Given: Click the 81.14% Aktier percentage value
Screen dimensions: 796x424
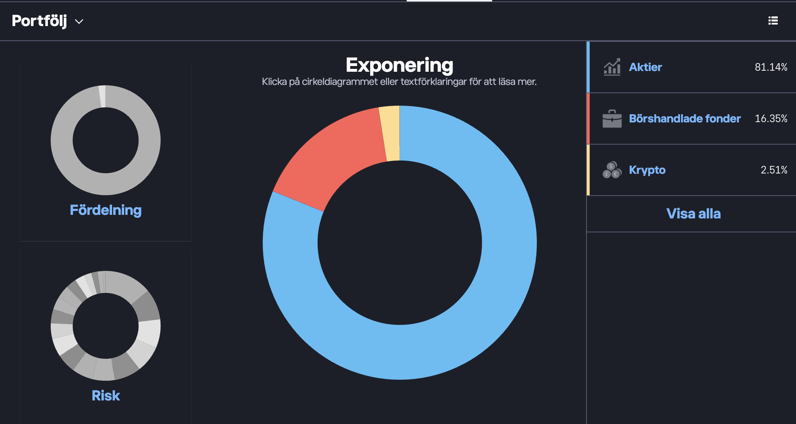Looking at the screenshot, I should (x=771, y=67).
